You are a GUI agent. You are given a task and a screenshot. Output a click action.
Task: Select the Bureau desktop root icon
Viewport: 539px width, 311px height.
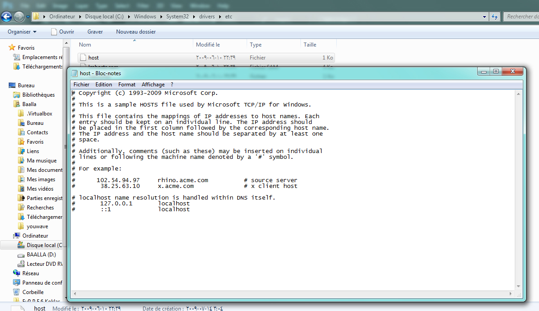[13, 85]
